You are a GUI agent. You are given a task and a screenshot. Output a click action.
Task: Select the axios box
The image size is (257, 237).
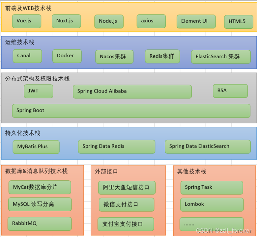[x=151, y=21]
